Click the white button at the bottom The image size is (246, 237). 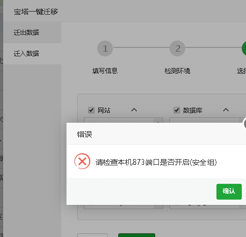[x=92, y=235]
